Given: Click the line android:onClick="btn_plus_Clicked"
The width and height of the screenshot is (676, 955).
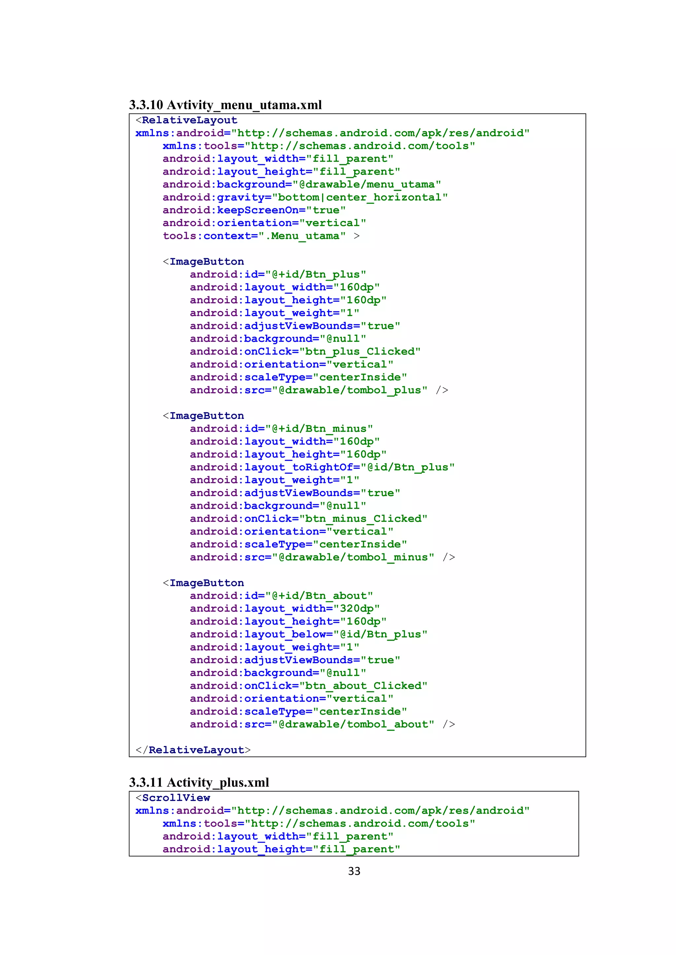Looking at the screenshot, I should (x=305, y=351).
